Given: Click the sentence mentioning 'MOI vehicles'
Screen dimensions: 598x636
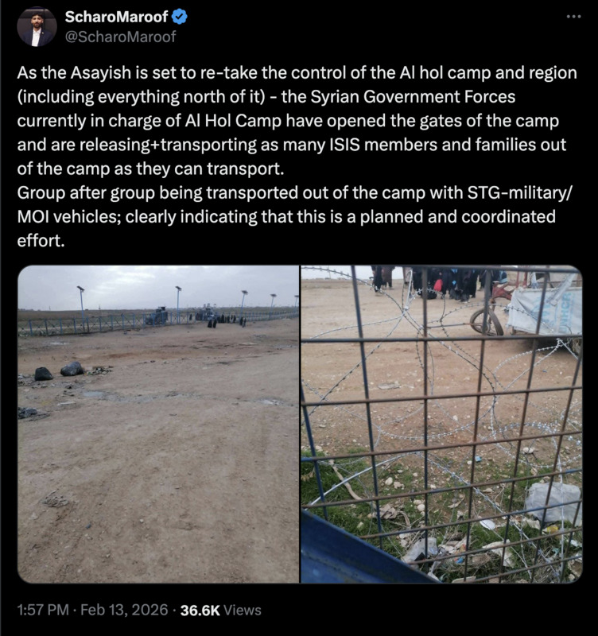Looking at the screenshot, I should point(294,216).
